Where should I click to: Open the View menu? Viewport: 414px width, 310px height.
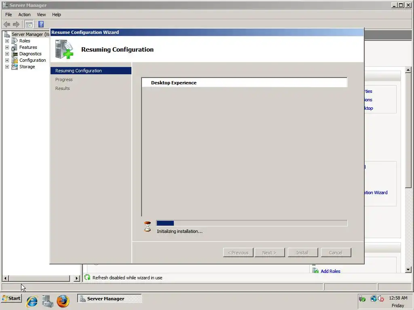(41, 15)
